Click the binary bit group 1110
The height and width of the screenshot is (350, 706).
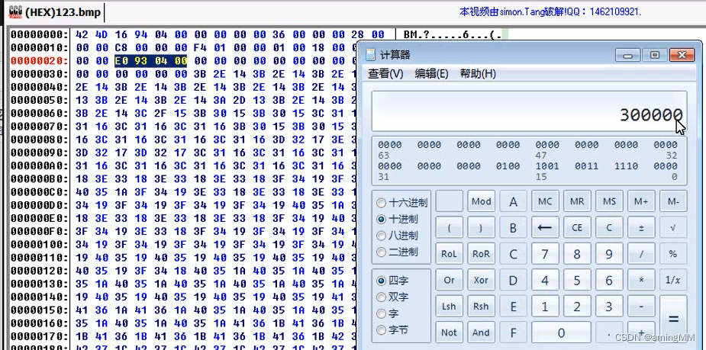coord(627,166)
